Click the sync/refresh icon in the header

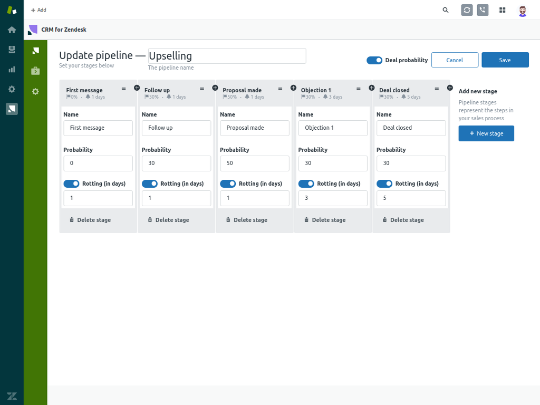point(466,9)
